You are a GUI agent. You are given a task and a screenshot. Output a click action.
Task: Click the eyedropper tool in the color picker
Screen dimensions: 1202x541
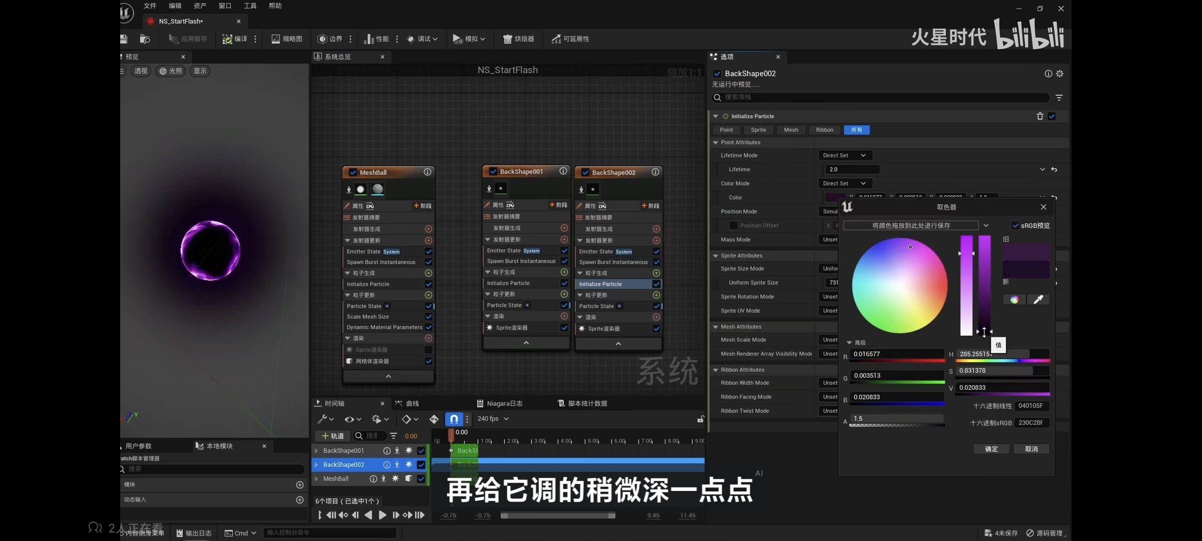(x=1038, y=300)
